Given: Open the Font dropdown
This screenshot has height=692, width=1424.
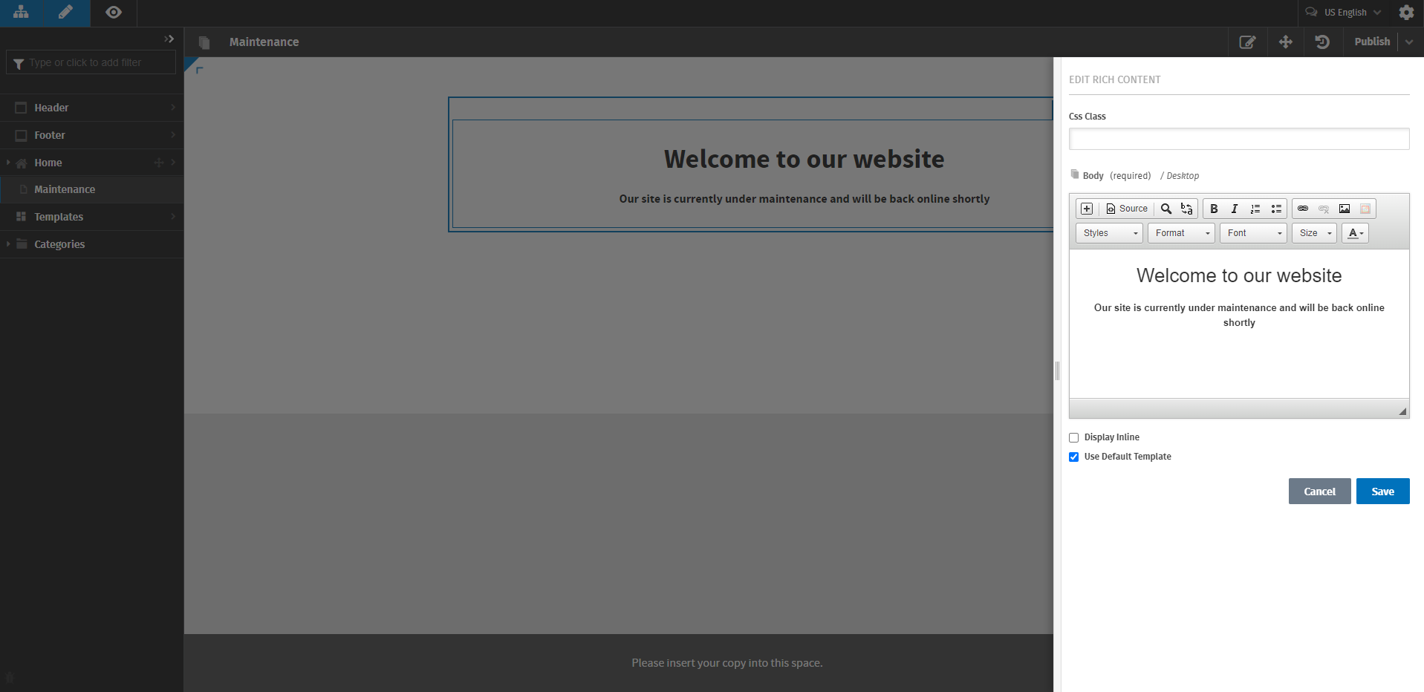Looking at the screenshot, I should (1252, 232).
